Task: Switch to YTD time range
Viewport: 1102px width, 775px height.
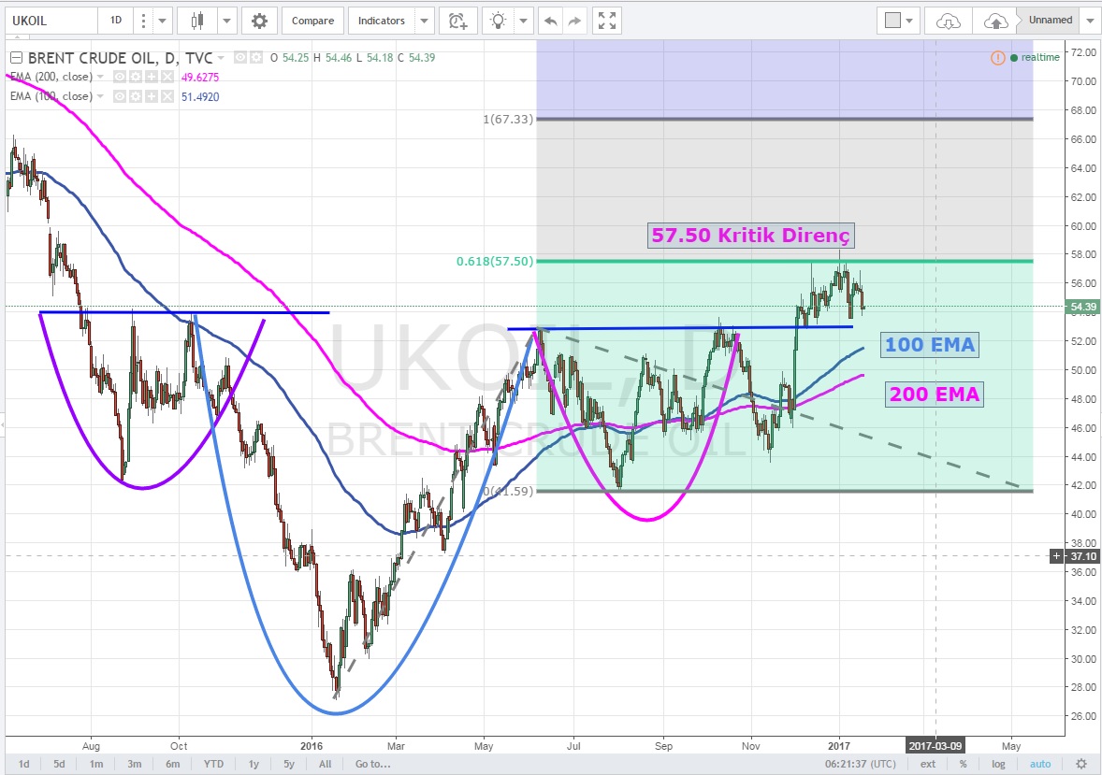Action: (212, 764)
